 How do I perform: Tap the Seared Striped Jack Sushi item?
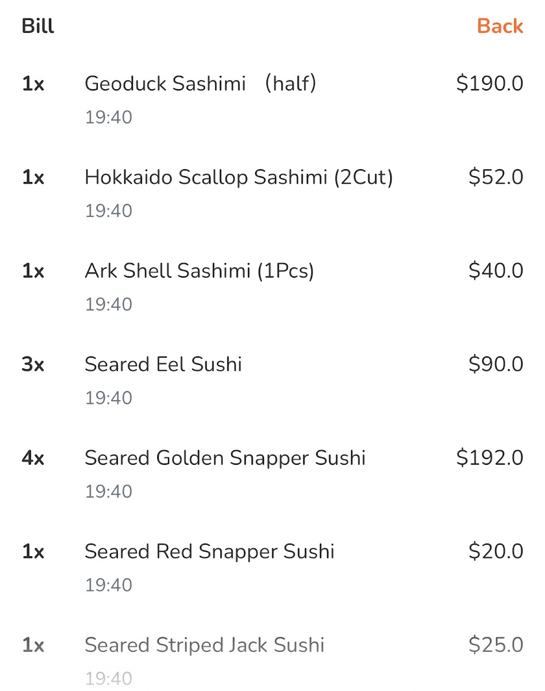click(x=204, y=645)
